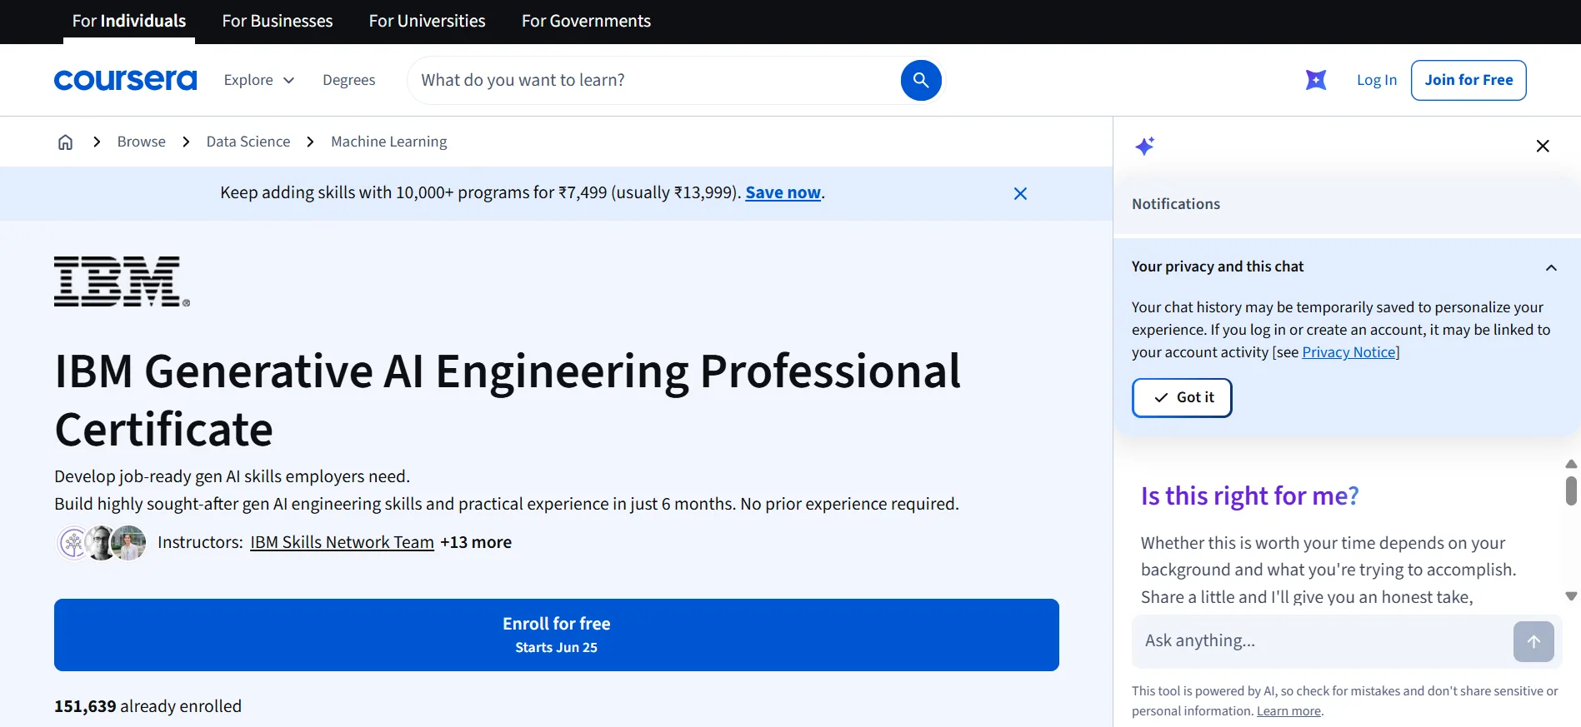Image resolution: width=1581 pixels, height=727 pixels.
Task: Click the 'Save now' promo link
Action: coord(783,192)
